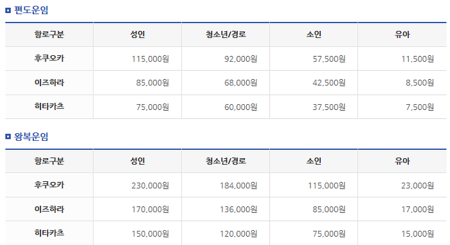Select the 37,500원 child fare cell
Screen dimensions: 450x245
[329, 107]
